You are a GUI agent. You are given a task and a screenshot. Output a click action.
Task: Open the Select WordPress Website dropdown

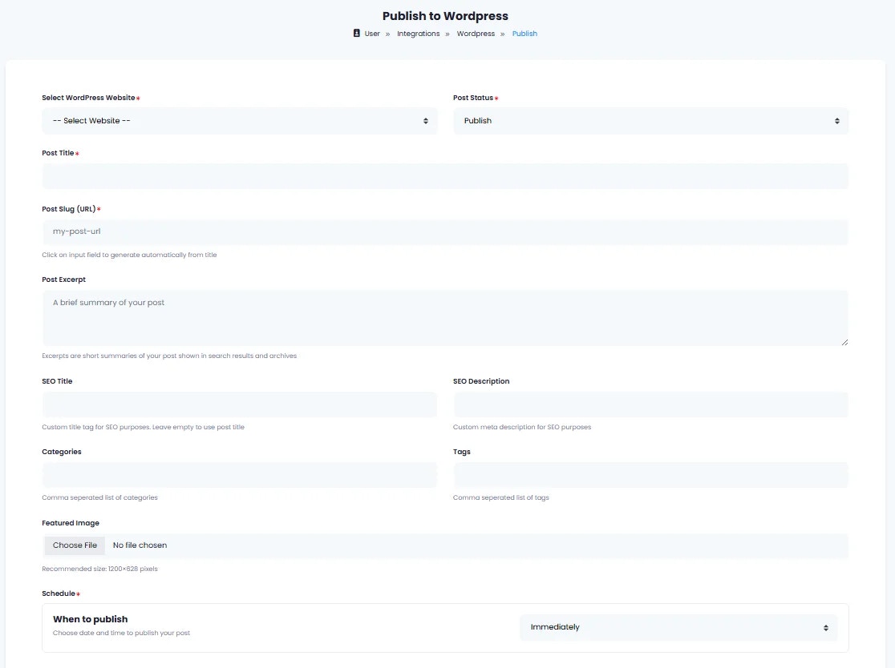coord(240,120)
